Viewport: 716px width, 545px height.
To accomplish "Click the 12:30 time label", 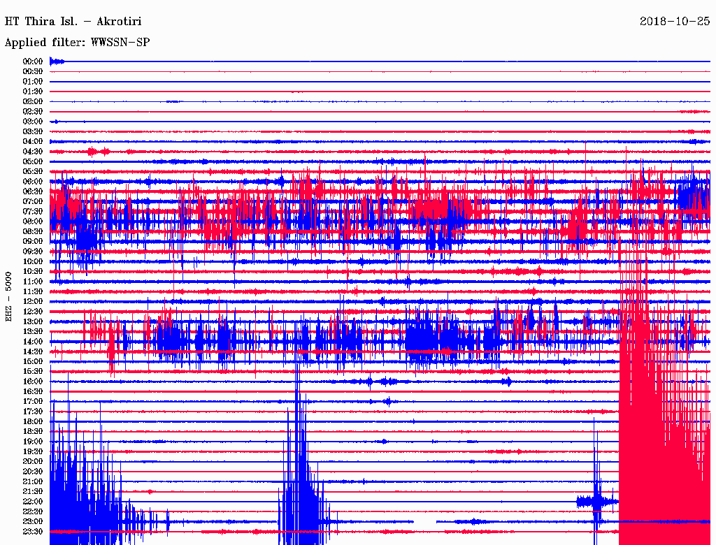I will pos(33,312).
